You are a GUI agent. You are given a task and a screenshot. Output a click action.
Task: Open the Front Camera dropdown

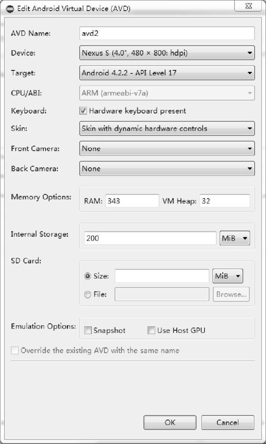(167, 149)
